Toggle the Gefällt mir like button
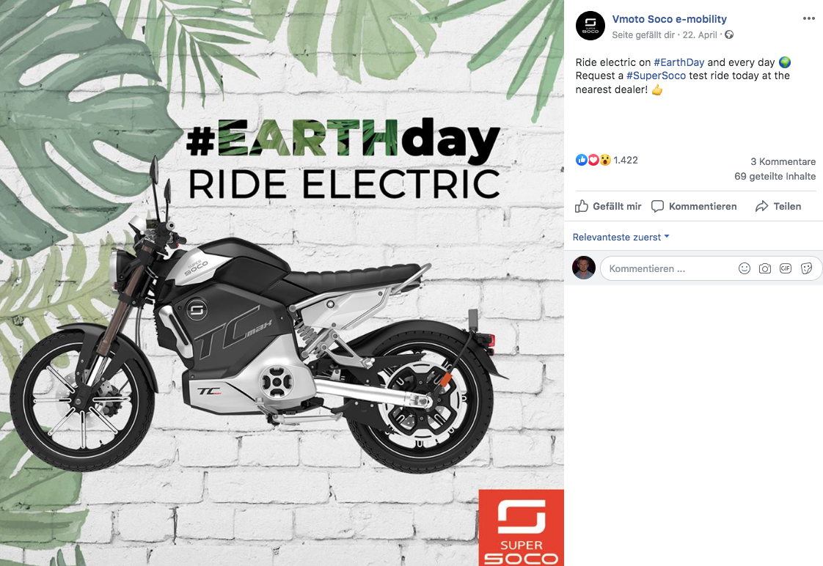This screenshot has height=566, width=823. point(608,206)
